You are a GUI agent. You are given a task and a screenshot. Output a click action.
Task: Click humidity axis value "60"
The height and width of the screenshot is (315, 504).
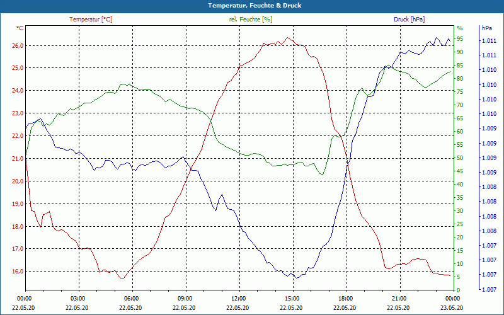[x=460, y=132]
